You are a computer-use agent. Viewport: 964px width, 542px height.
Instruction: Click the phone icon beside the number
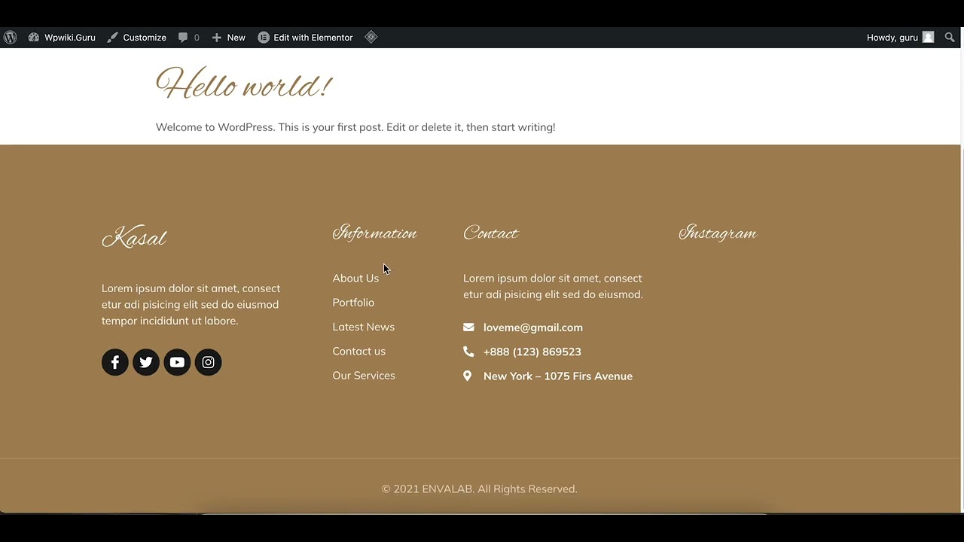click(468, 352)
